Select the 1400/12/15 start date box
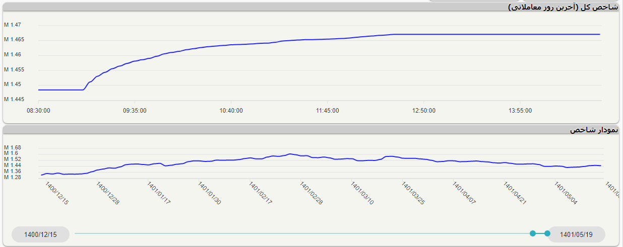Viewport: 623px width, 247px height. (40, 234)
